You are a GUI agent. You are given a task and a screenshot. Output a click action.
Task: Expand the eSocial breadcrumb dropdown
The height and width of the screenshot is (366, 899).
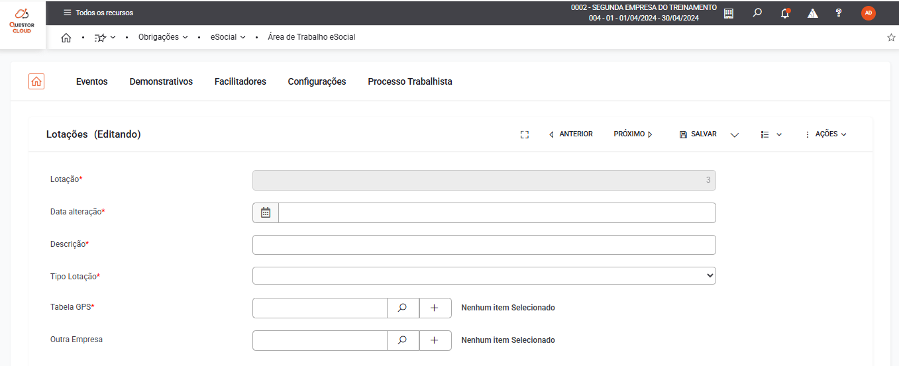(229, 37)
